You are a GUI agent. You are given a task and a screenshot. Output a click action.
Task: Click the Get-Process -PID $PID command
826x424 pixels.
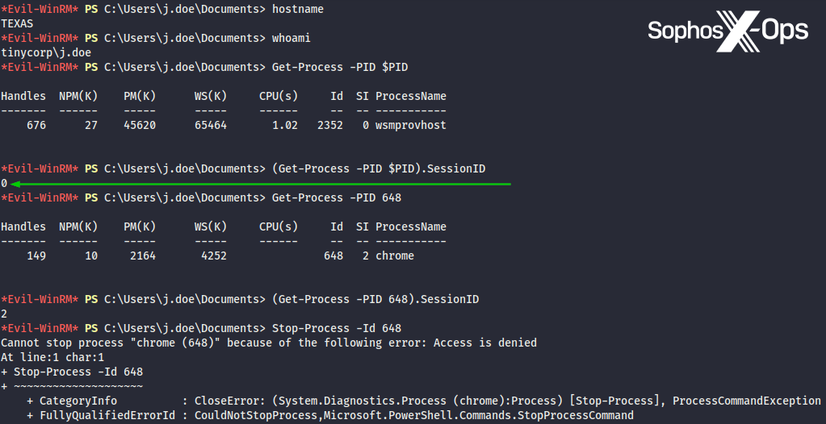(x=346, y=67)
